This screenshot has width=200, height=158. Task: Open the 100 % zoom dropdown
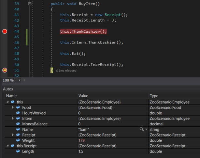tap(20, 80)
